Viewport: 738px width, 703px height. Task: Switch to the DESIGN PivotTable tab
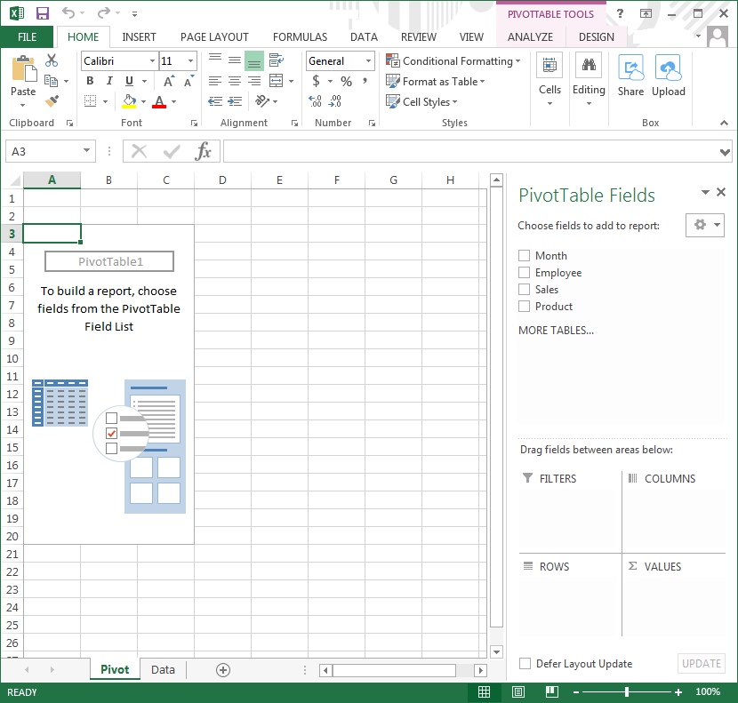coord(597,36)
